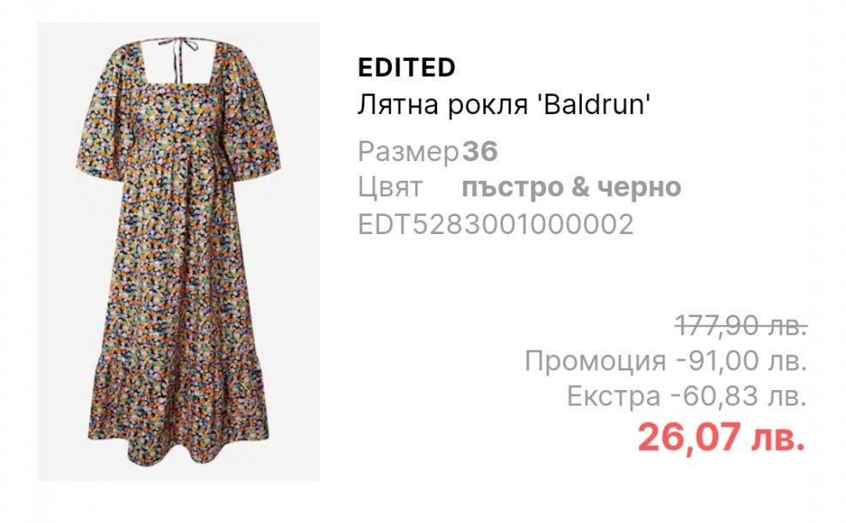Viewport: 846px width, 523px height.
Task: Open the Лятна рокля 'Baldrun' product title
Action: (505, 104)
